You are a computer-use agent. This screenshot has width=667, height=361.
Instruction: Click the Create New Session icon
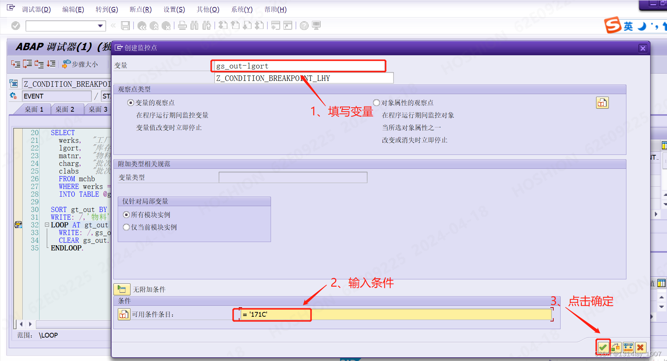click(x=276, y=25)
